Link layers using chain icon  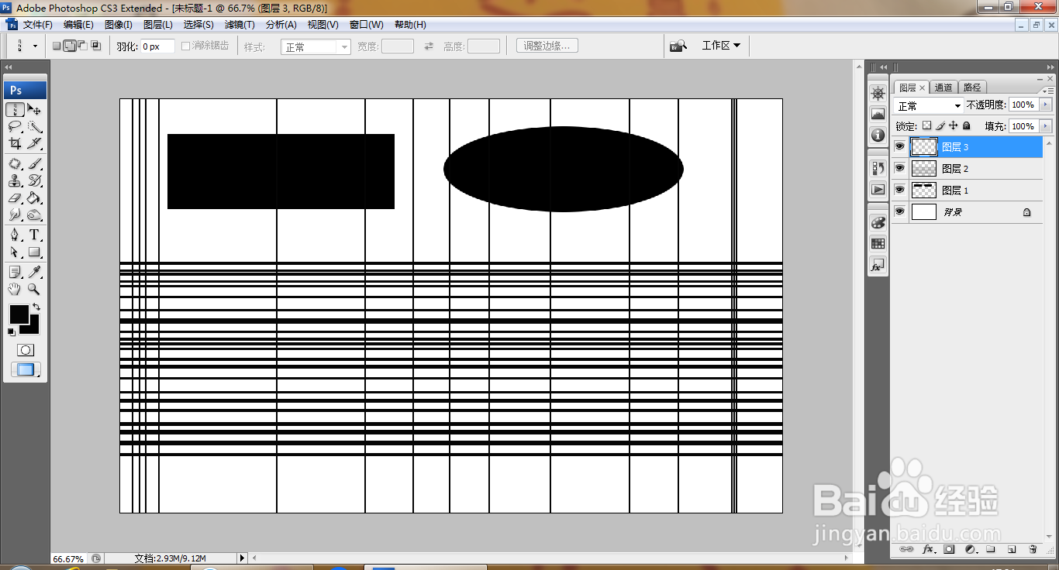pos(905,549)
